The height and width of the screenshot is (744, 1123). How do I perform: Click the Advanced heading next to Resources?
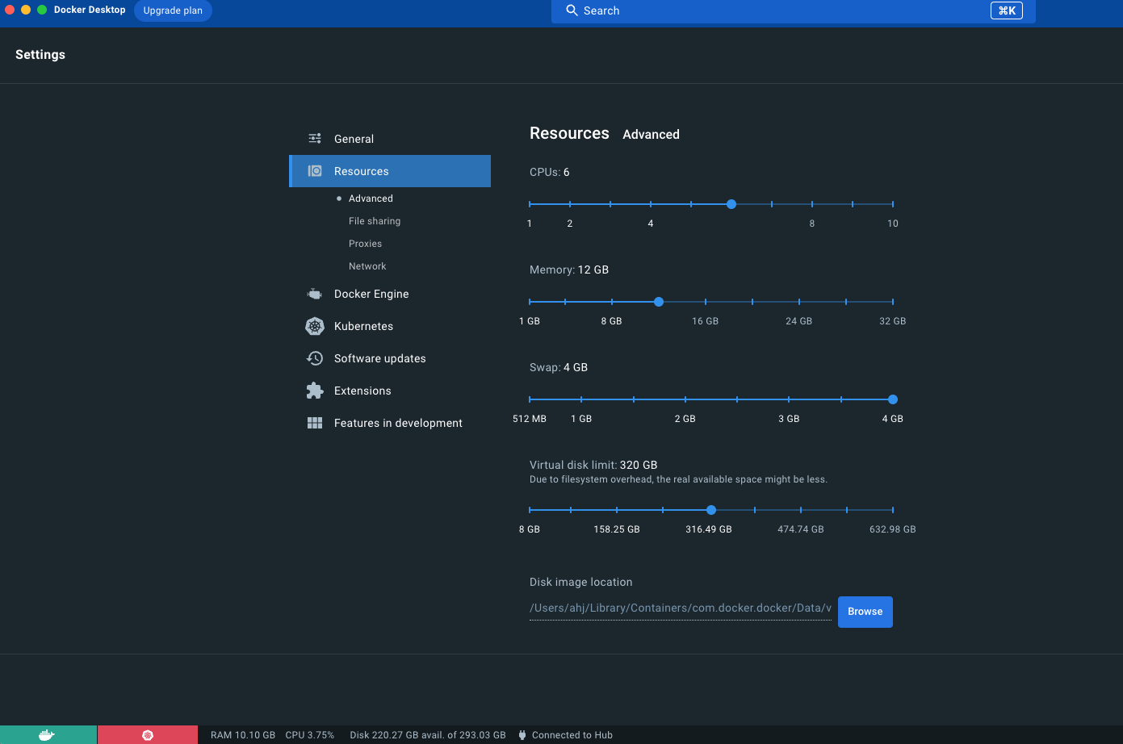(x=651, y=135)
